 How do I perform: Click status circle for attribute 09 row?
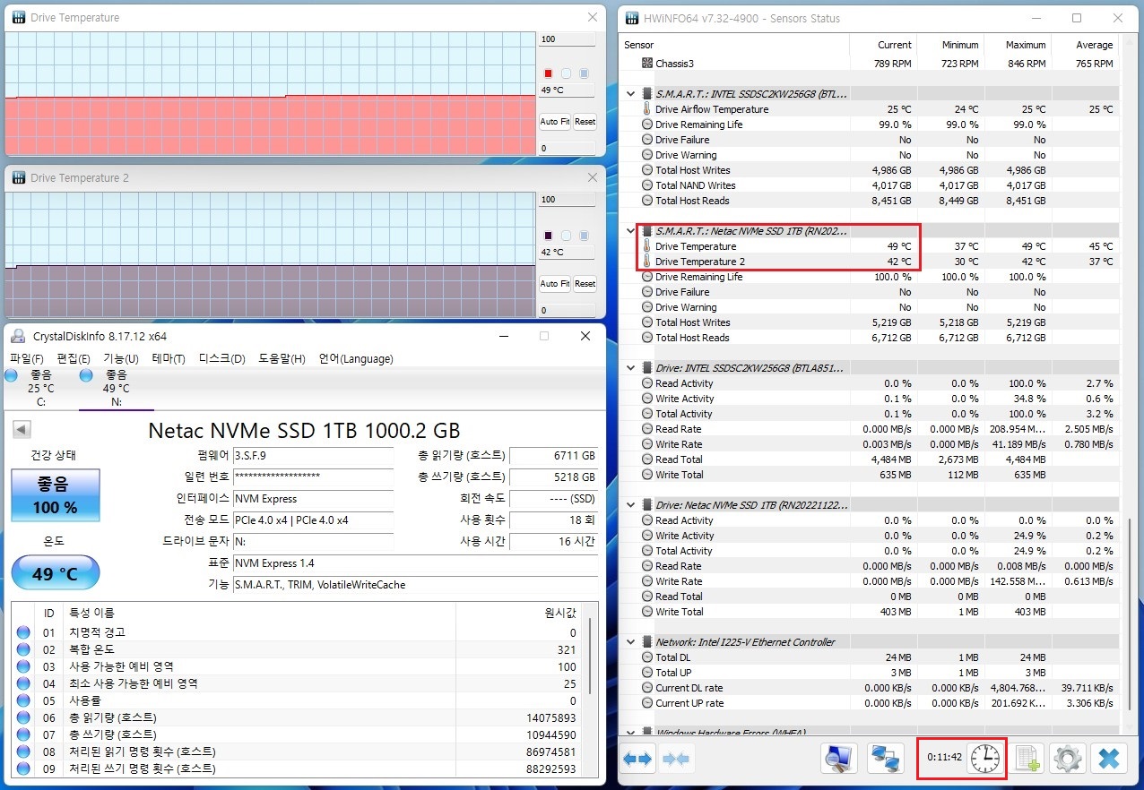click(x=23, y=769)
